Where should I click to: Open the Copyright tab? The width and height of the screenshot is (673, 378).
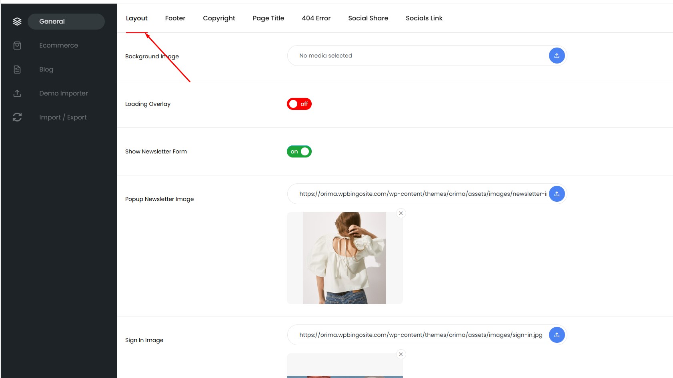tap(219, 18)
